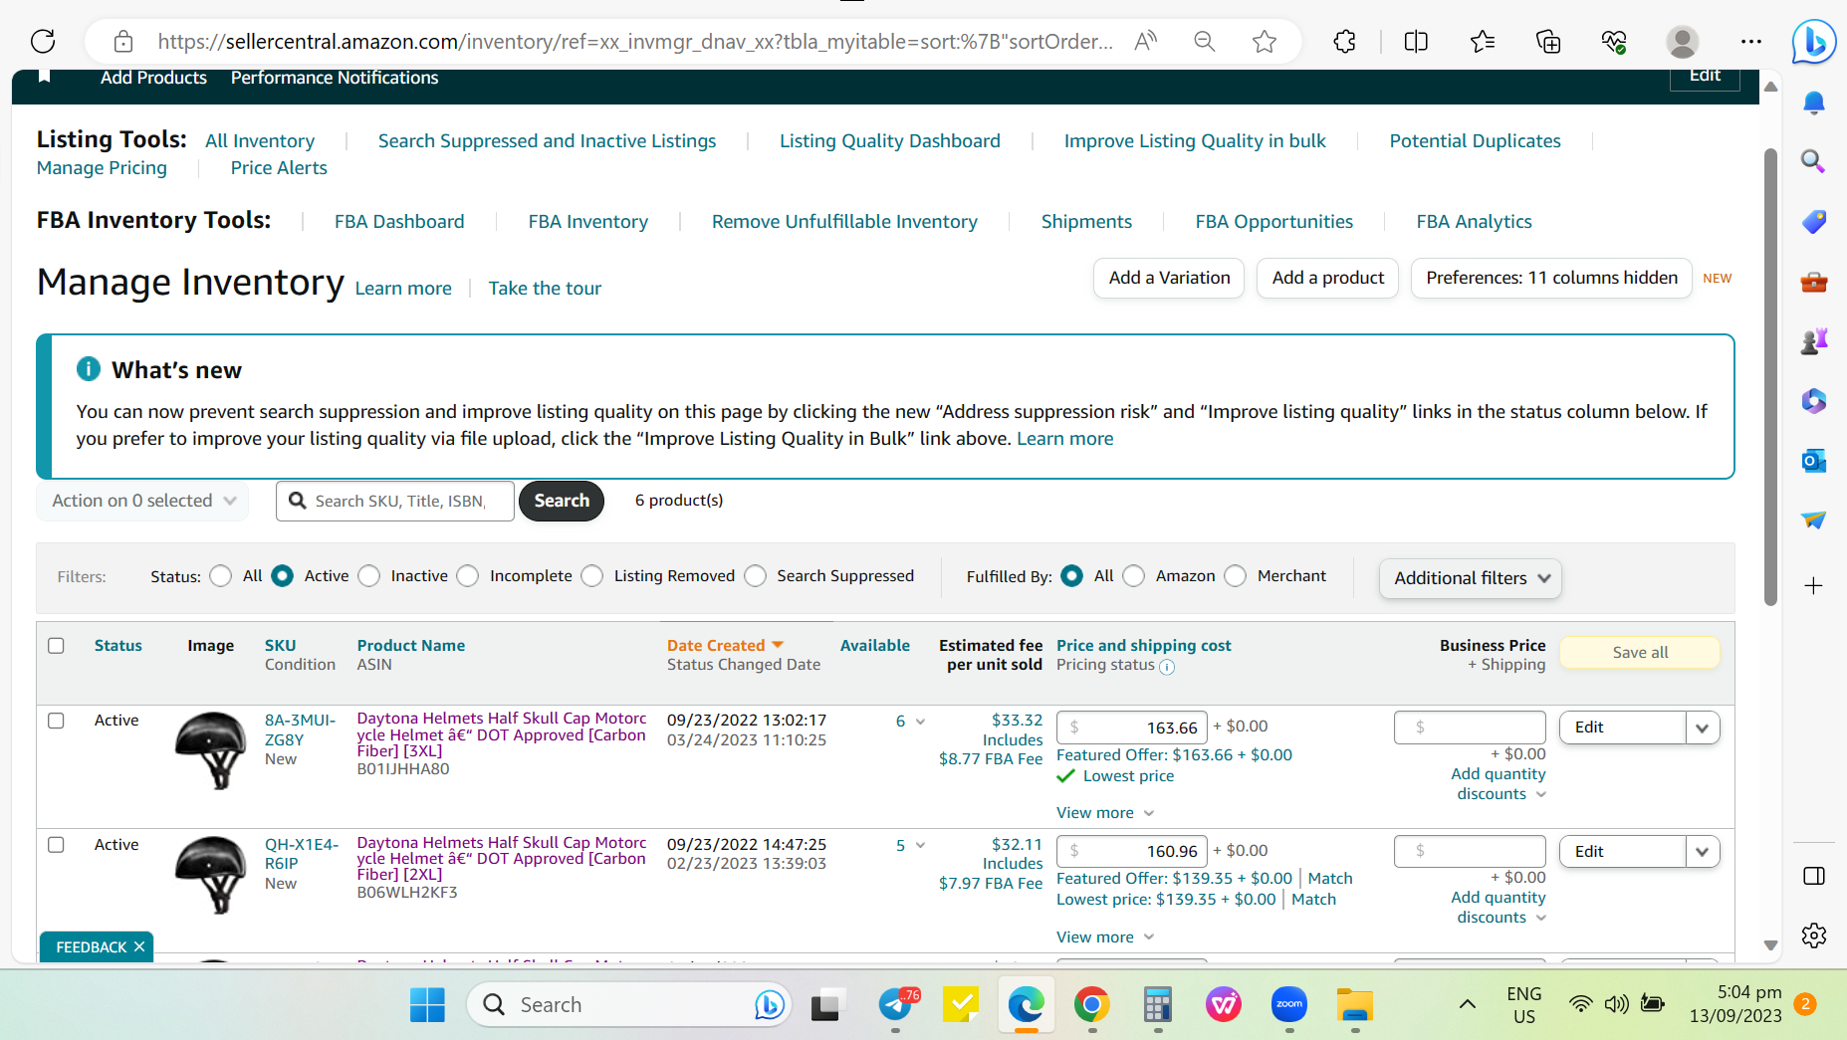The height and width of the screenshot is (1040, 1847).
Task: Open Bing Copilot sidebar icon
Action: pyautogui.click(x=1814, y=42)
